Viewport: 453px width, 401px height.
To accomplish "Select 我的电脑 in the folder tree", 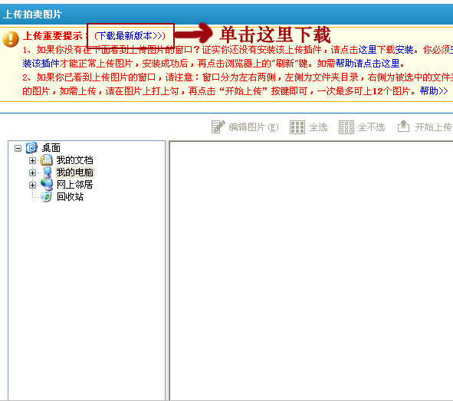I will [74, 173].
